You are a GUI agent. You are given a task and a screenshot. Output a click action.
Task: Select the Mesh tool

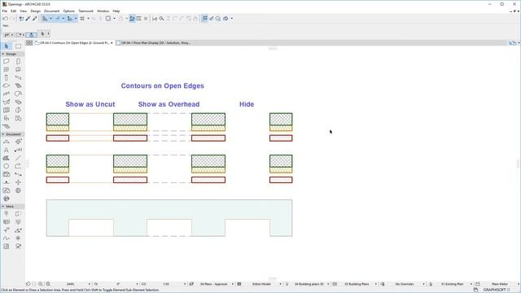pyautogui.click(x=7, y=126)
